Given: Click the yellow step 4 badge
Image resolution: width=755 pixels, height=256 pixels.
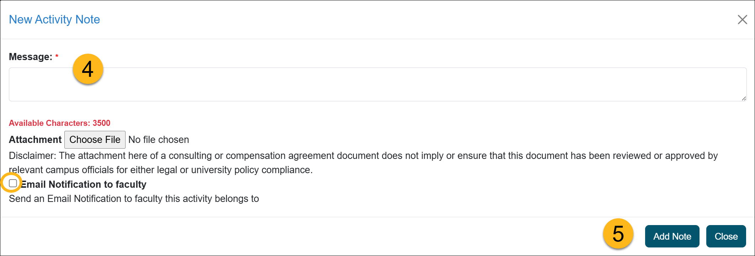Looking at the screenshot, I should 88,69.
